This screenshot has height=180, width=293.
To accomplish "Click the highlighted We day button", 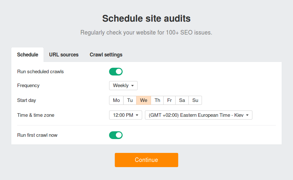I will point(144,100).
